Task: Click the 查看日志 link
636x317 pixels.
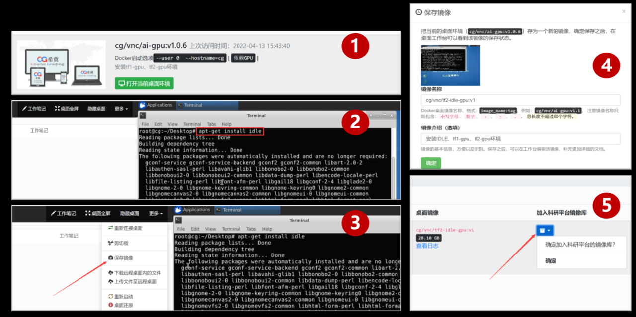Action: coord(427,246)
